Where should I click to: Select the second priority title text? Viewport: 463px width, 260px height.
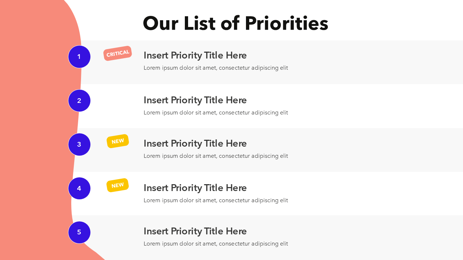pos(195,100)
